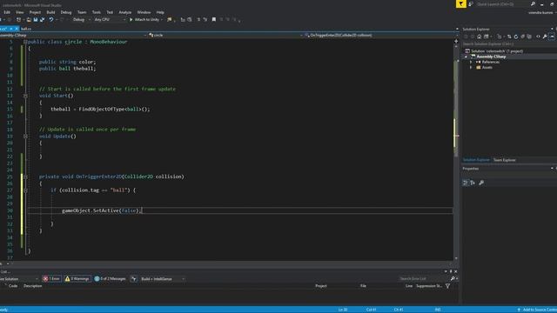This screenshot has height=313, width=557.
Task: Open the View menu
Action: (x=19, y=12)
